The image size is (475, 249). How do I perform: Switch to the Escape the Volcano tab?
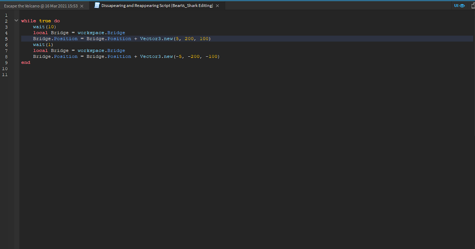pos(40,6)
